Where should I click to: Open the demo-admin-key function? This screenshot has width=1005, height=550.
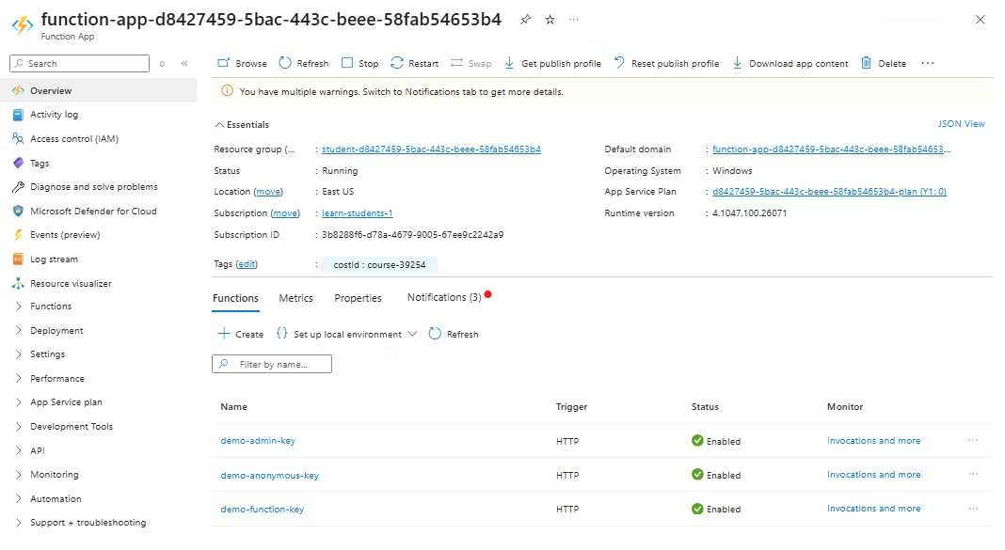point(258,441)
